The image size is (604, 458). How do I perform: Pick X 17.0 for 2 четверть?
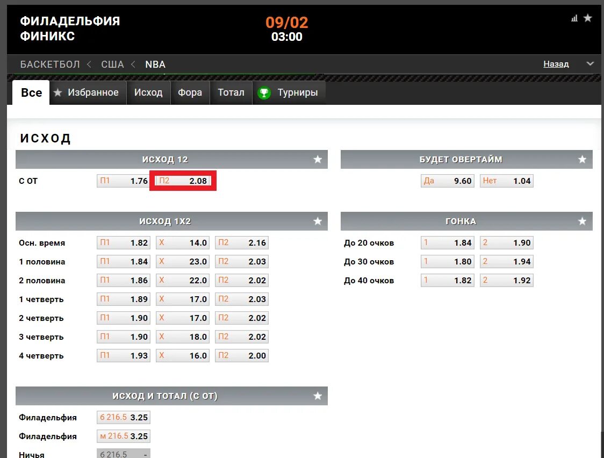point(183,318)
